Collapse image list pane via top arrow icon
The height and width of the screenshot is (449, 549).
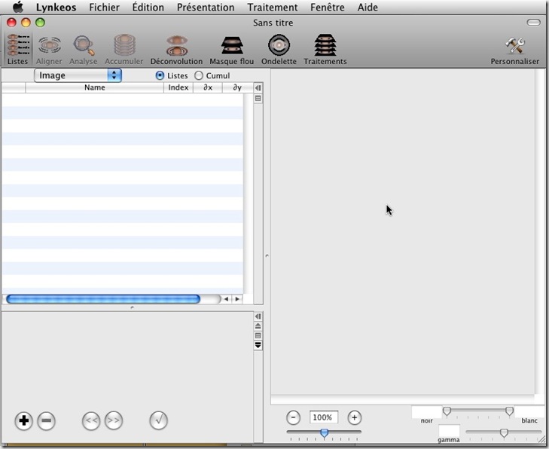258,88
